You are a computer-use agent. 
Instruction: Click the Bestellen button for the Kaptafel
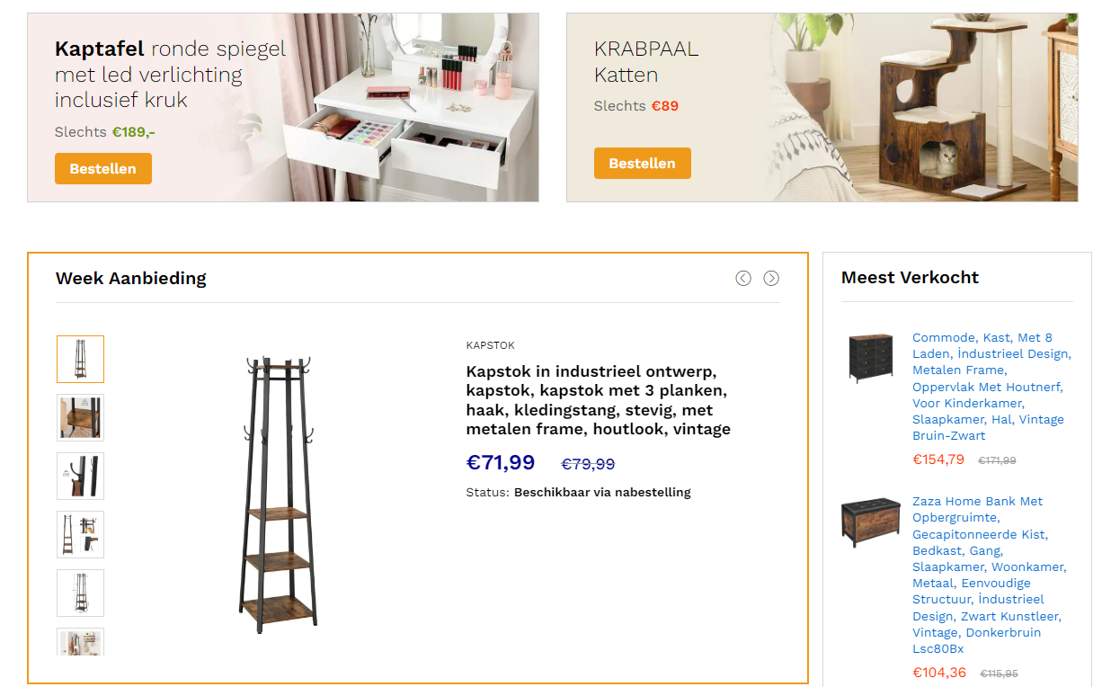pos(103,168)
